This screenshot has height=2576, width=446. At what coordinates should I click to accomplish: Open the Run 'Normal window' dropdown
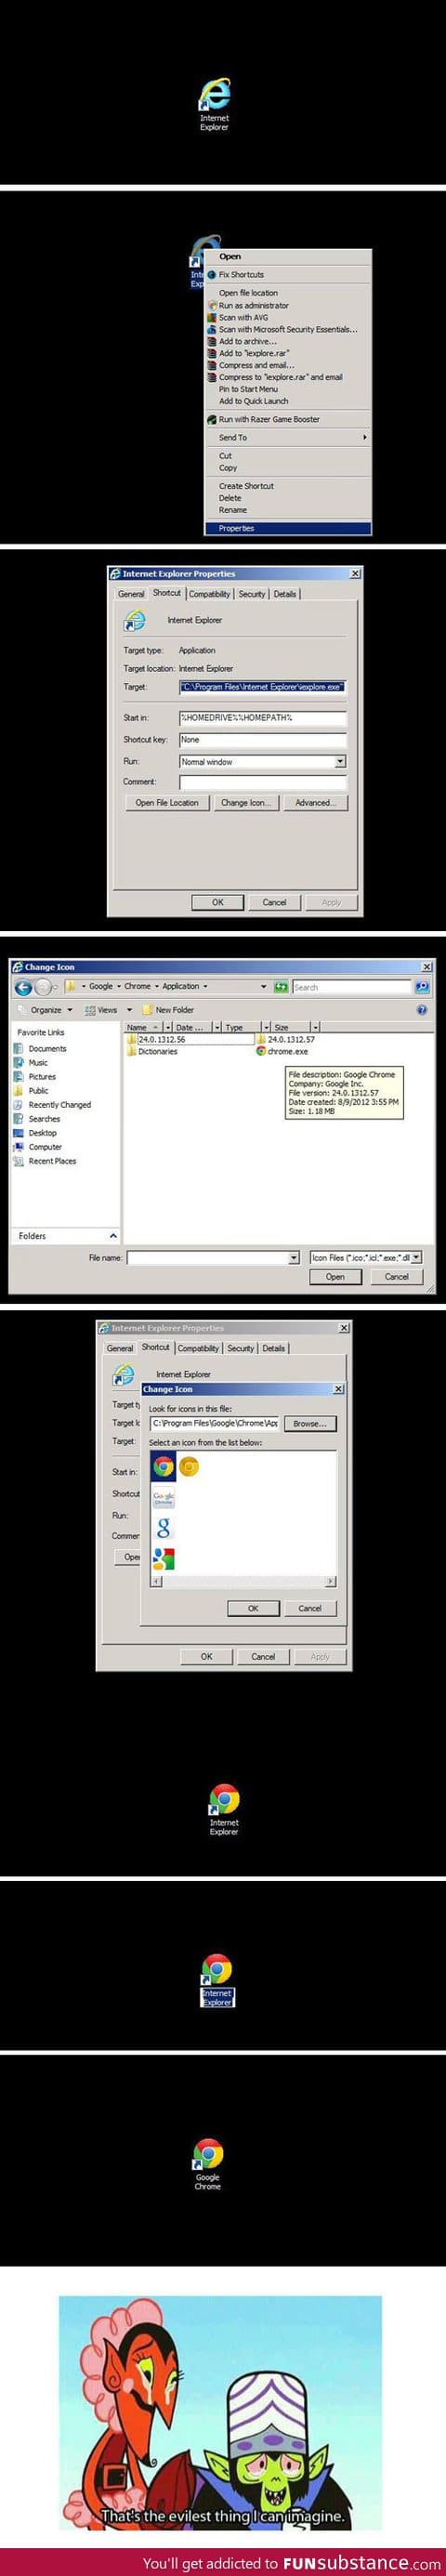340,761
